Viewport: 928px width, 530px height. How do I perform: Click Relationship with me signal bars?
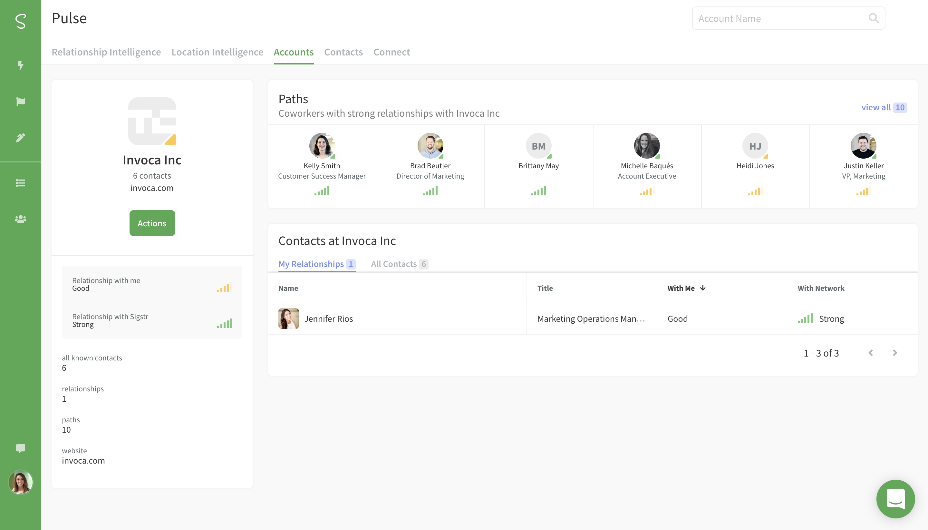coord(225,288)
